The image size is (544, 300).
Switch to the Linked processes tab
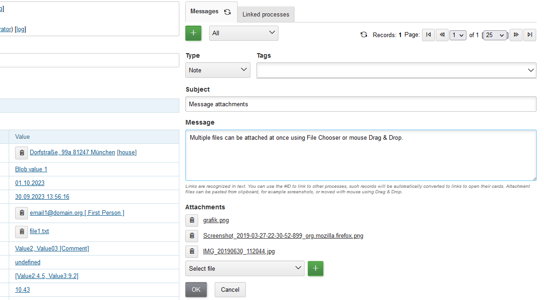coord(266,15)
